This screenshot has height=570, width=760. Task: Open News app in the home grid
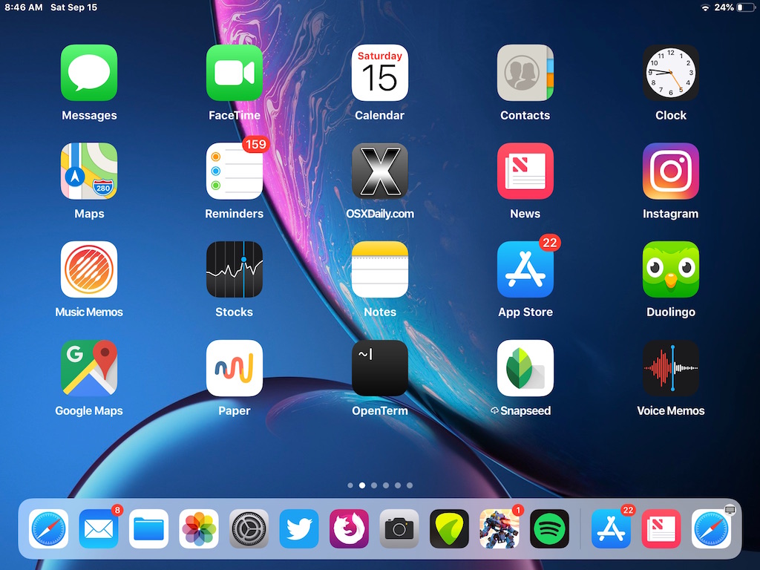point(525,171)
